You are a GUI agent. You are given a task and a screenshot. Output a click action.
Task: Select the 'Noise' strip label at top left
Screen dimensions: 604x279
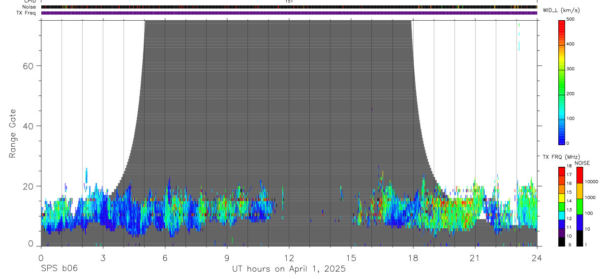point(29,7)
